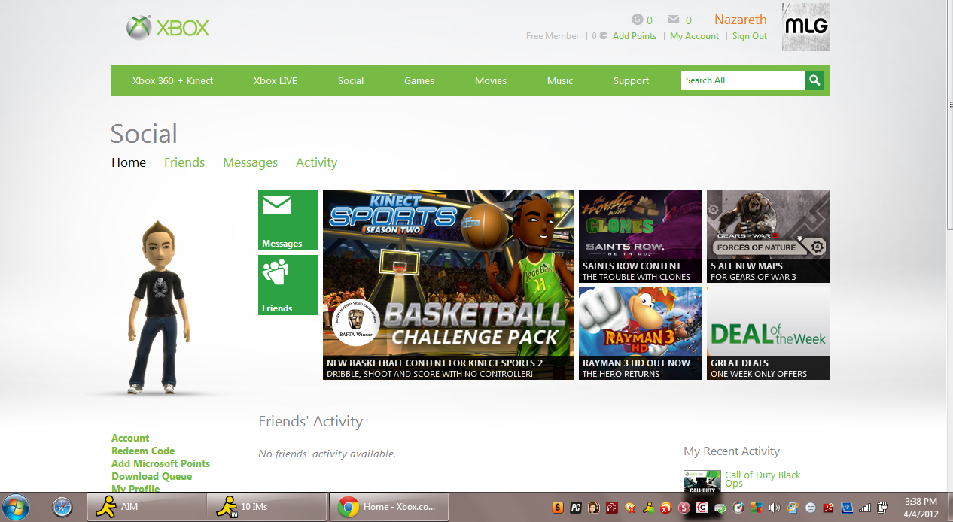Open the Redeem Code link
The width and height of the screenshot is (953, 522).
(143, 451)
